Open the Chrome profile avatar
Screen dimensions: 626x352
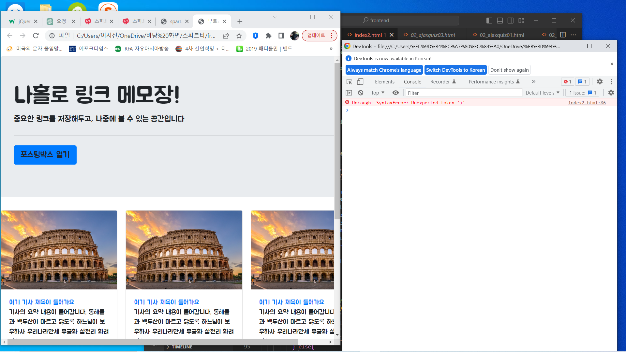[294, 36]
